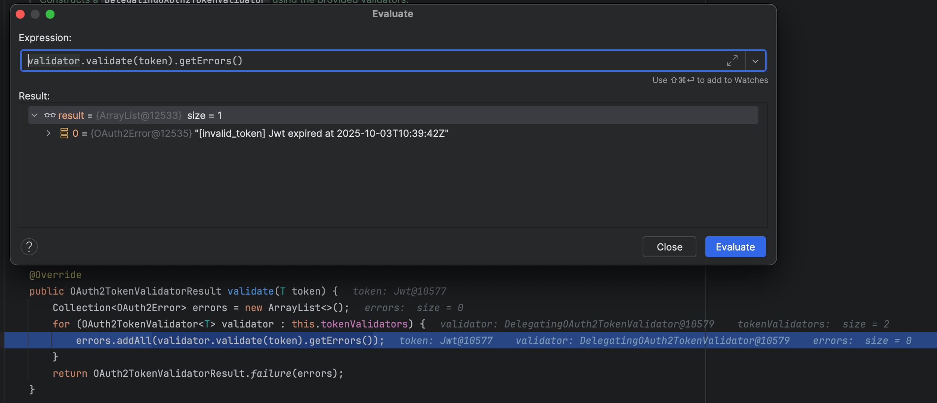Click the @Override annotation

[x=55, y=275]
